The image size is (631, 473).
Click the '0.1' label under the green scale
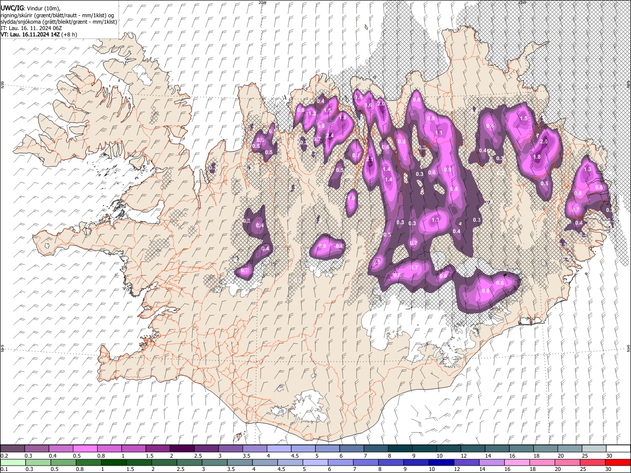(4, 469)
